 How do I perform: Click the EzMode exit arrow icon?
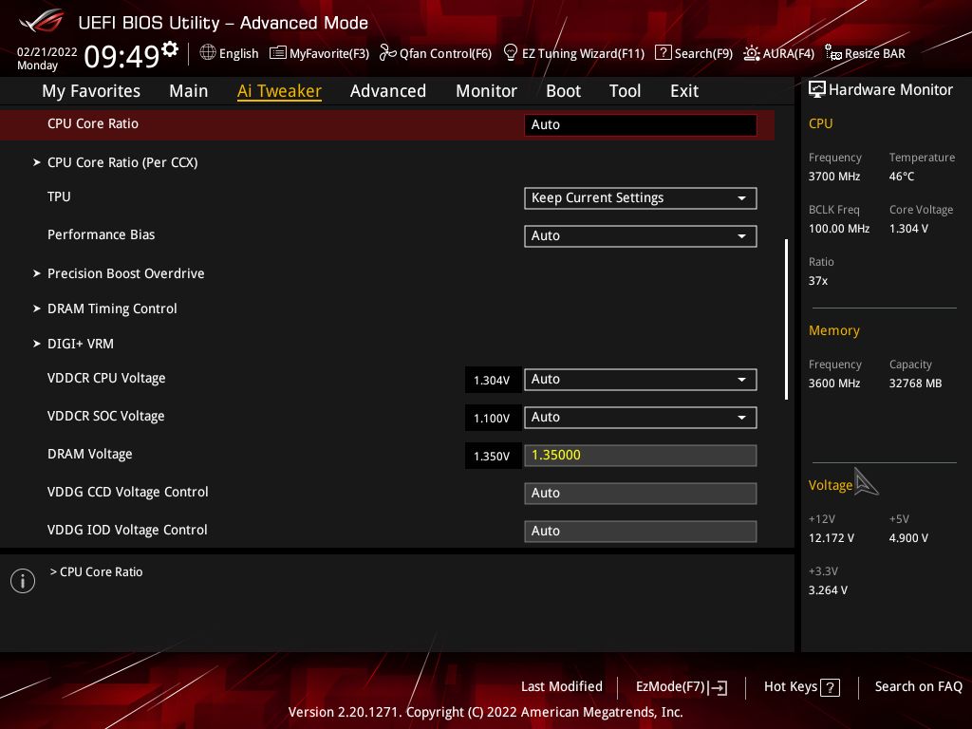(718, 687)
